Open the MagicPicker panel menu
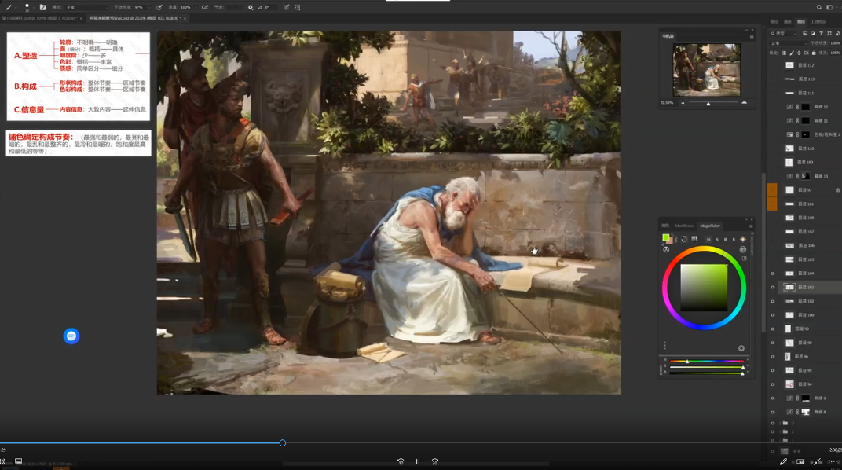This screenshot has width=842, height=470. (751, 226)
